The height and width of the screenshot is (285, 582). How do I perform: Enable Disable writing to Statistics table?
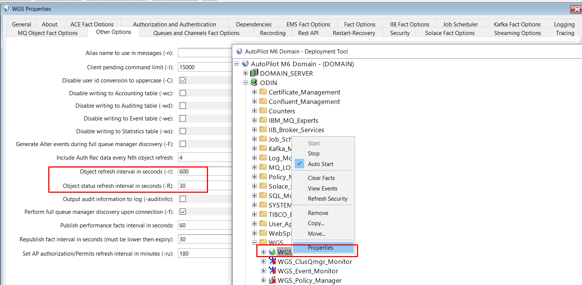(x=183, y=131)
